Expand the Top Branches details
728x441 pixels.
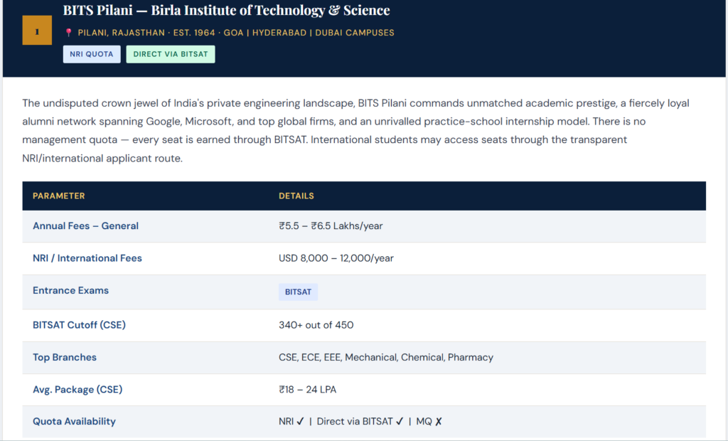[65, 357]
